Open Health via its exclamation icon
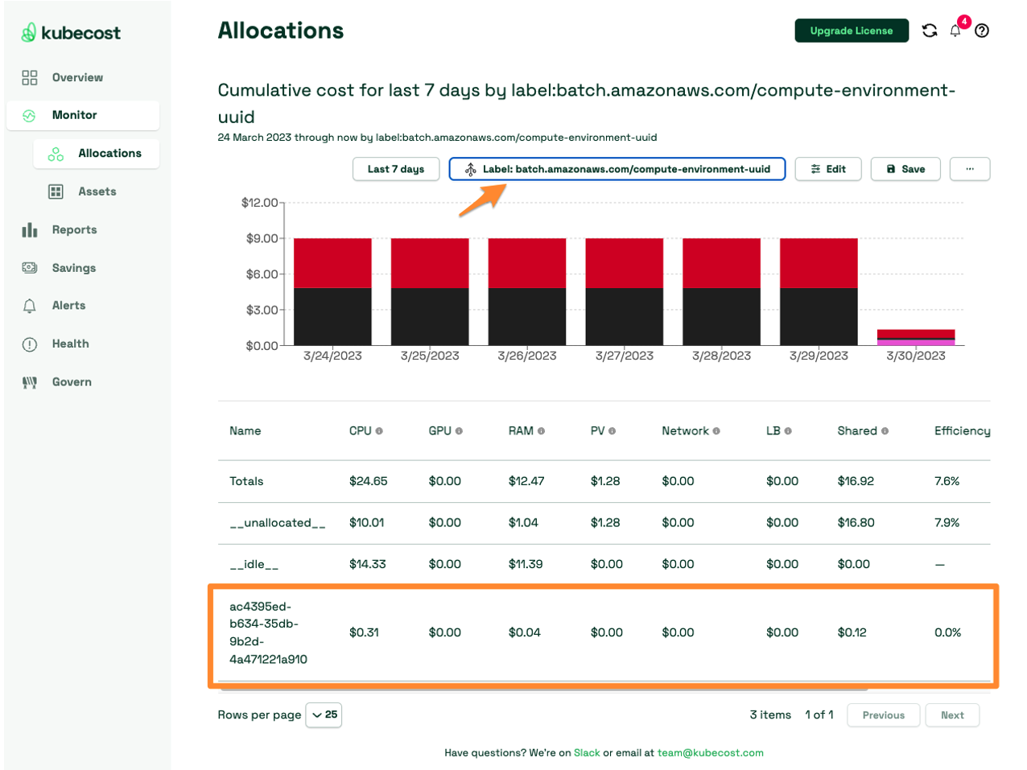This screenshot has height=770, width=1027. [x=29, y=344]
